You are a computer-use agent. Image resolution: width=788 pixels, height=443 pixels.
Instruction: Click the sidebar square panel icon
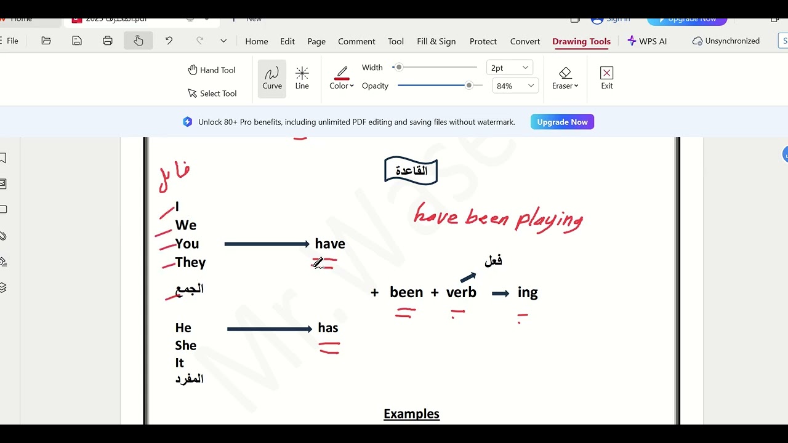click(2, 209)
